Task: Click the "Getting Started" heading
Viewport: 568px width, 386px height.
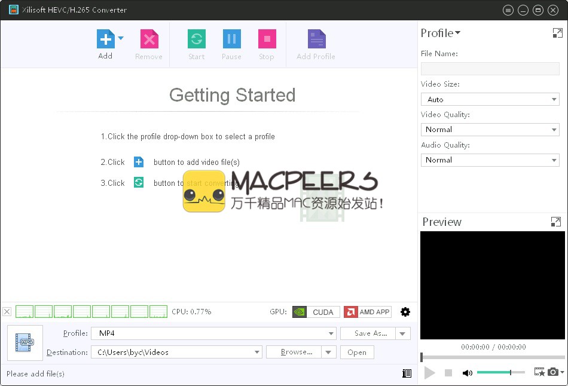Action: pos(232,95)
